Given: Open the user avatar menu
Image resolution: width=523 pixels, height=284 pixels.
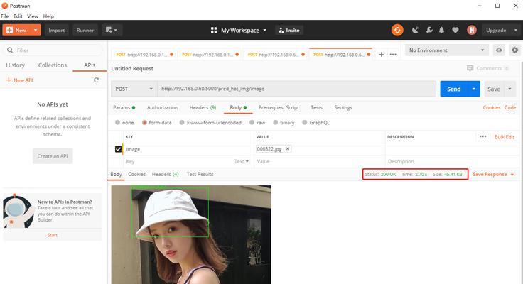Looking at the screenshot, I should pos(472,31).
